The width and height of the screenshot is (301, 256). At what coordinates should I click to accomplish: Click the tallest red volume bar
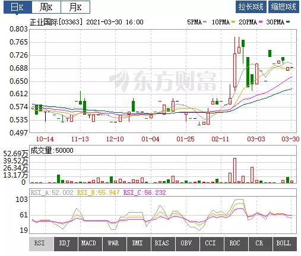[x=235, y=170]
